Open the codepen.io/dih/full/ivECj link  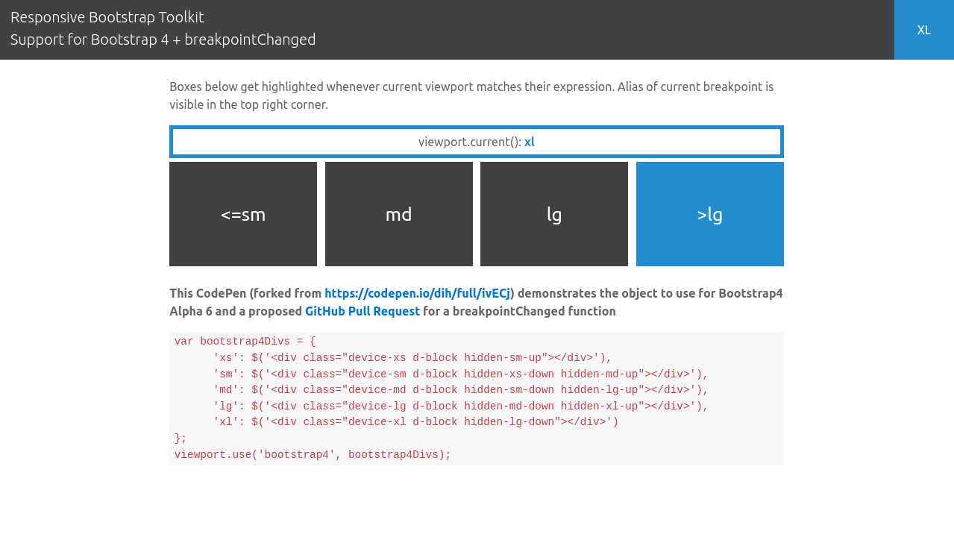tap(417, 293)
